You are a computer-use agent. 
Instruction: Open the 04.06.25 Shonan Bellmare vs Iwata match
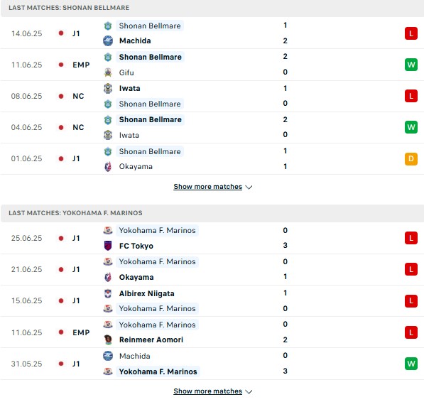tap(212, 127)
